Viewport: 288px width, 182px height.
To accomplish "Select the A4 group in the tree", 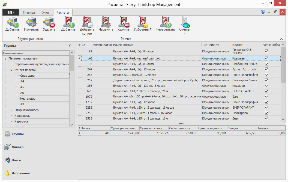I will click(45, 81).
